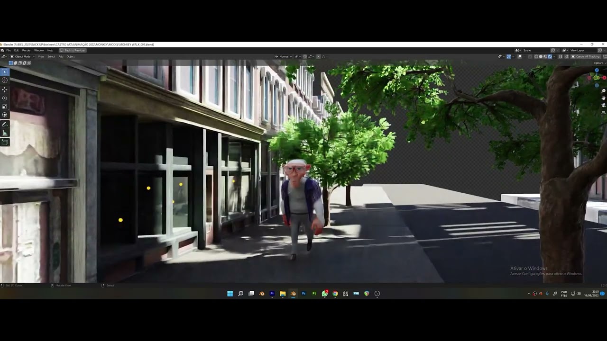Switch to solid shading
The height and width of the screenshot is (341, 607).
(x=541, y=56)
